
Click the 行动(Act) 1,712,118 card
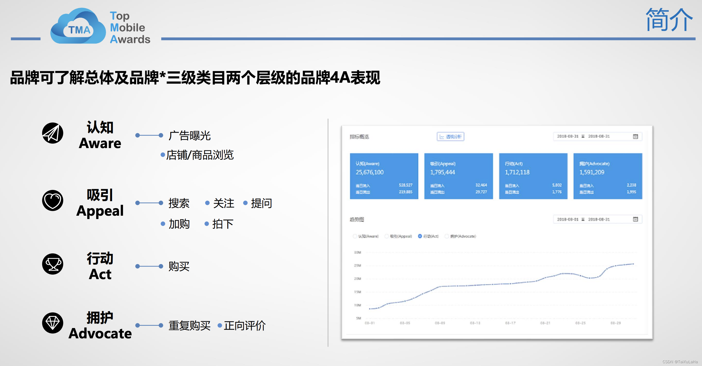(533, 176)
